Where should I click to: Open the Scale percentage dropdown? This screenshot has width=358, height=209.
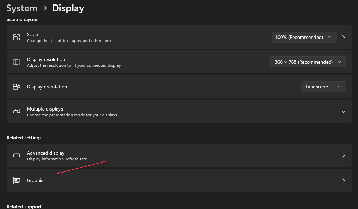tap(304, 37)
